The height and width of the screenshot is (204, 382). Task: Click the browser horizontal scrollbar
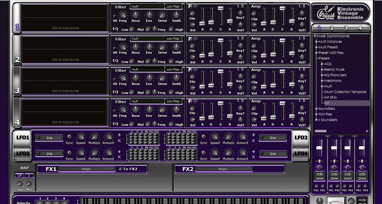320,131
